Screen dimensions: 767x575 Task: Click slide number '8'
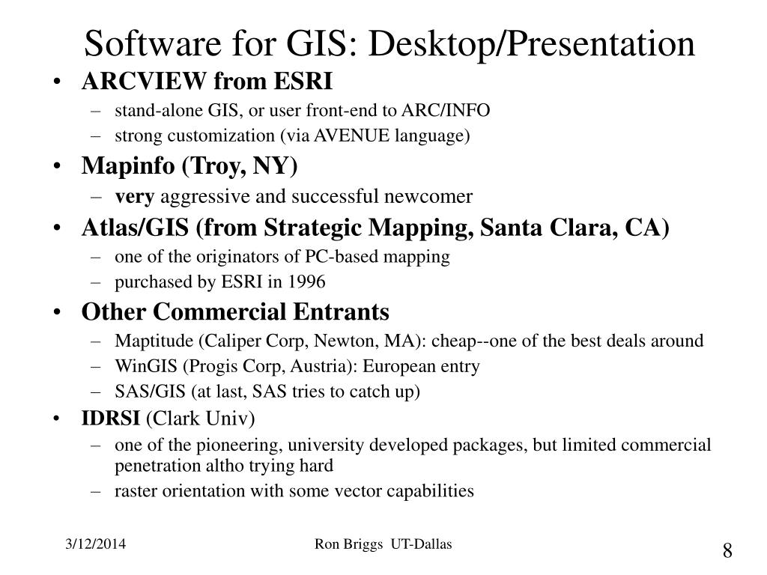[x=727, y=551]
